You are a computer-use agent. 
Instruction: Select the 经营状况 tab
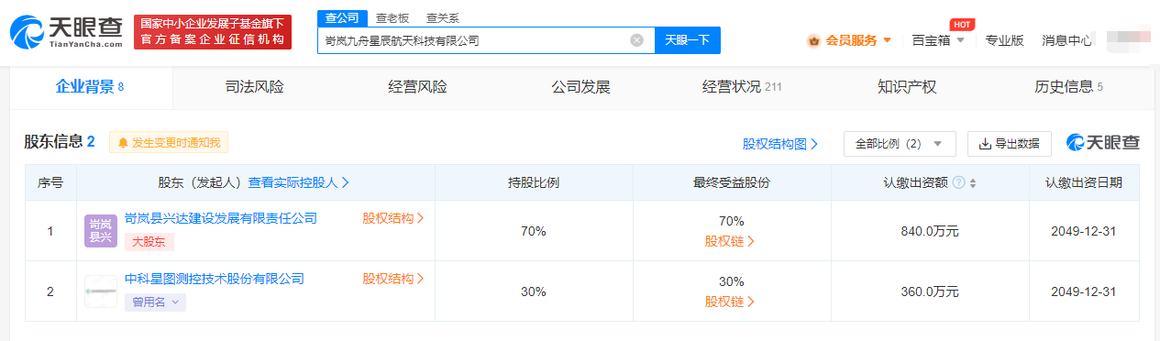click(742, 87)
